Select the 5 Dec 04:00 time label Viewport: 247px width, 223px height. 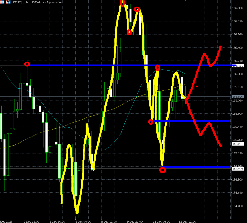[83, 221]
